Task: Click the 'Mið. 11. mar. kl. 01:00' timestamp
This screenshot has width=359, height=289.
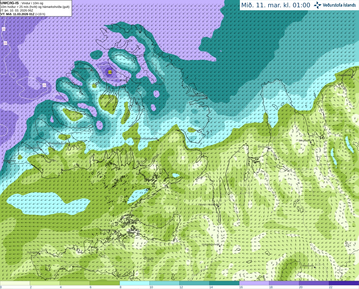Action: point(276,5)
